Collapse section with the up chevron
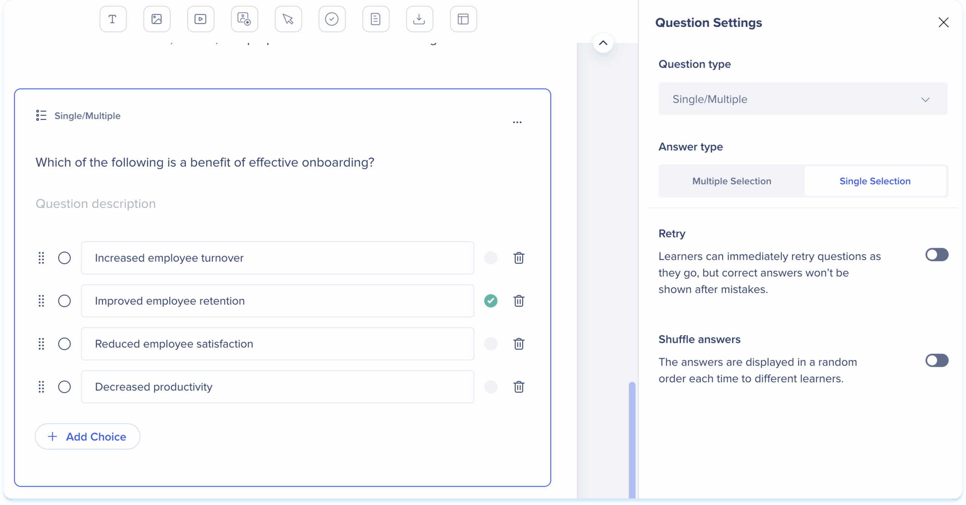 pos(603,43)
